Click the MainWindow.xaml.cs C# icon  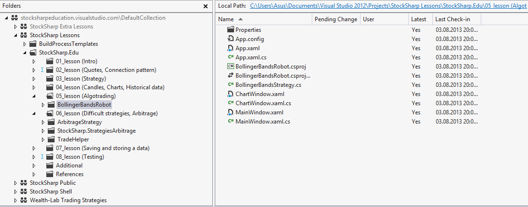[x=231, y=121]
